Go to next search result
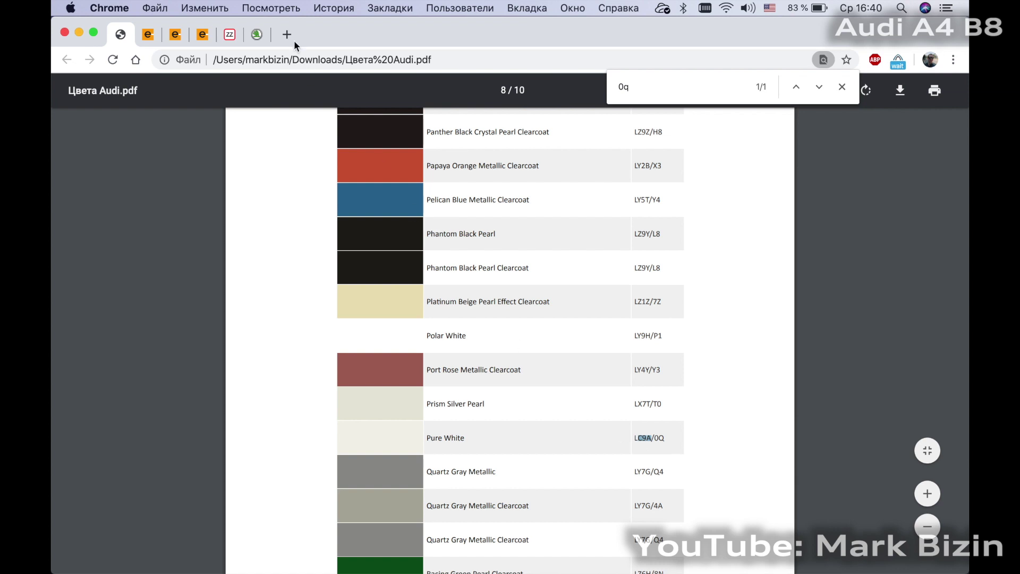This screenshot has height=574, width=1020. pos(819,87)
